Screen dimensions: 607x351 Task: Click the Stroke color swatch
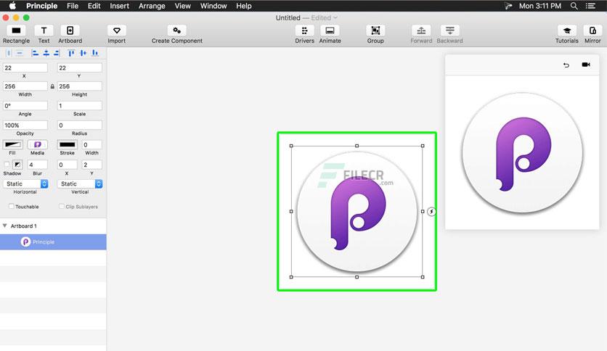pyautogui.click(x=68, y=144)
